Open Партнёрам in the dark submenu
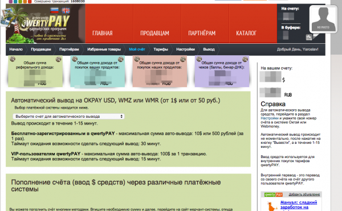 69,49
